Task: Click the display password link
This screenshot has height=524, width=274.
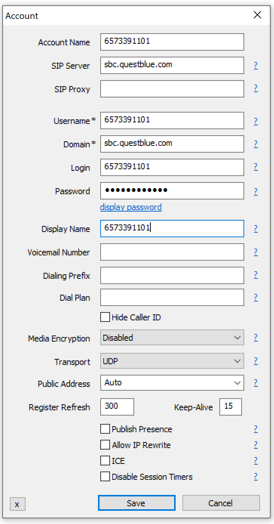Action: [131, 207]
